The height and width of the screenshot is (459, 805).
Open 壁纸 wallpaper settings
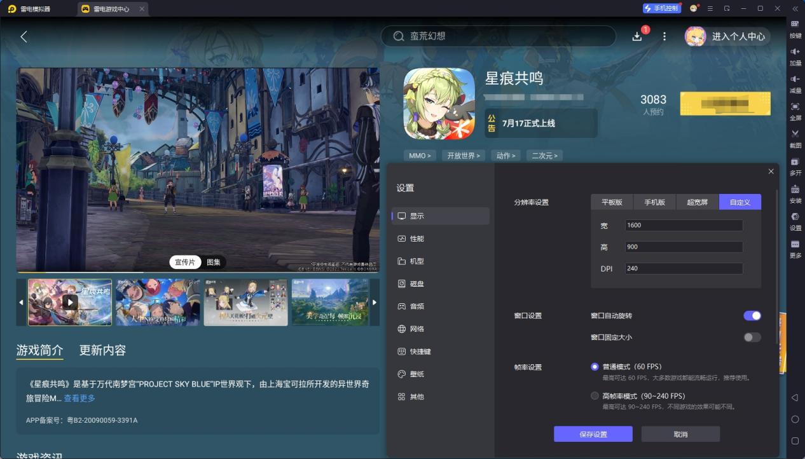(441, 374)
